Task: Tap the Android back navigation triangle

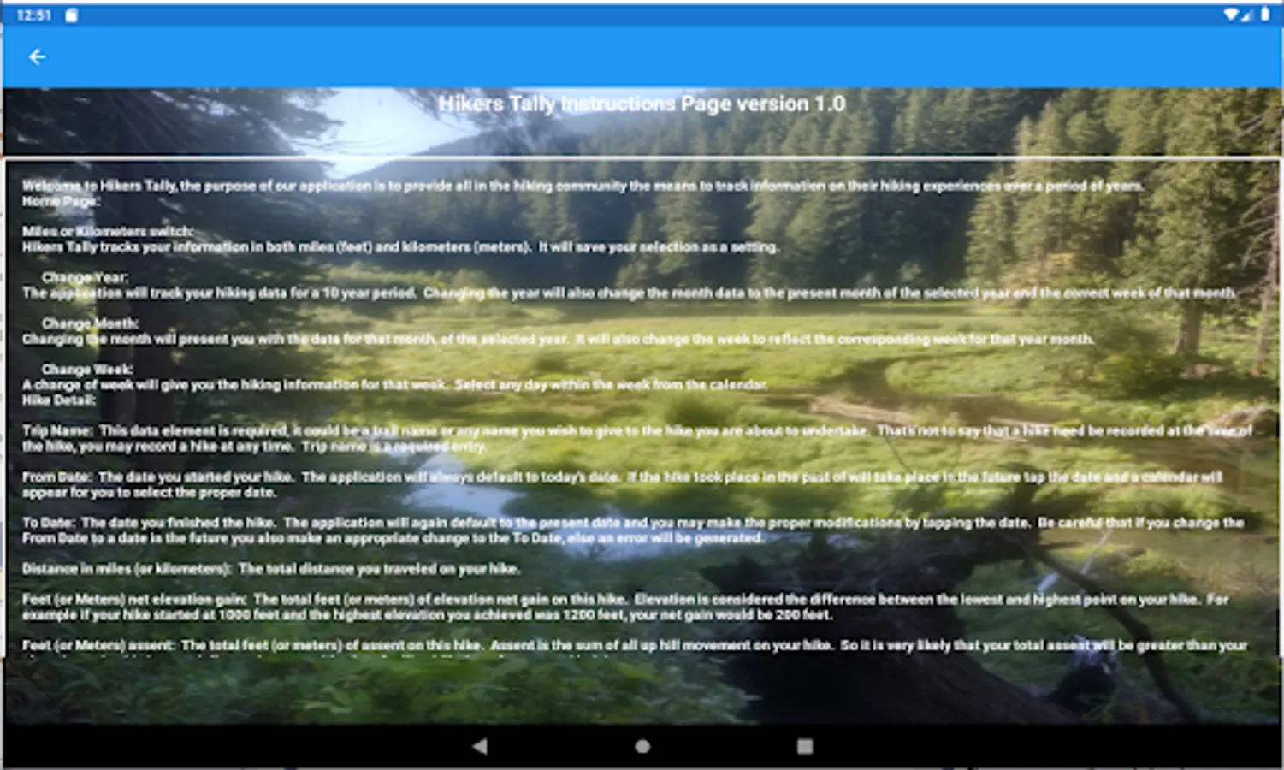Action: (480, 746)
